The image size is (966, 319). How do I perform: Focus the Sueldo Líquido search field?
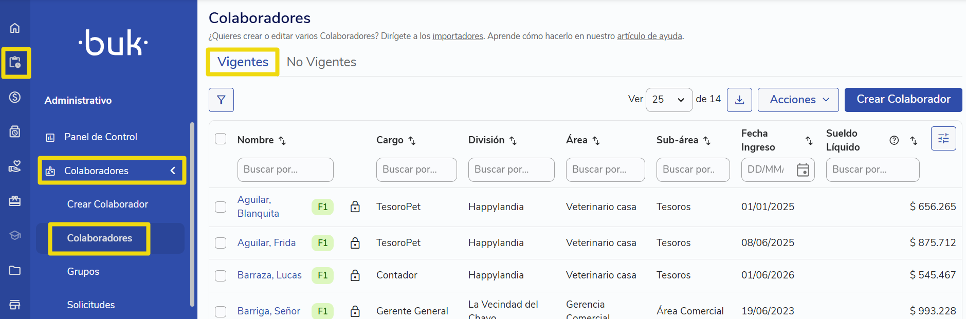pyautogui.click(x=873, y=170)
